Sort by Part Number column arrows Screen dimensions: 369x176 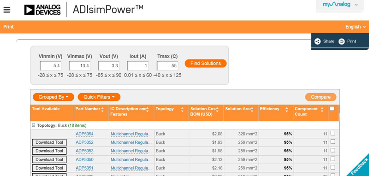click(x=102, y=109)
